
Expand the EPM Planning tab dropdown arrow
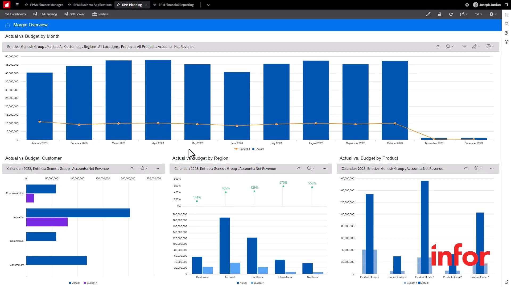coord(146,5)
